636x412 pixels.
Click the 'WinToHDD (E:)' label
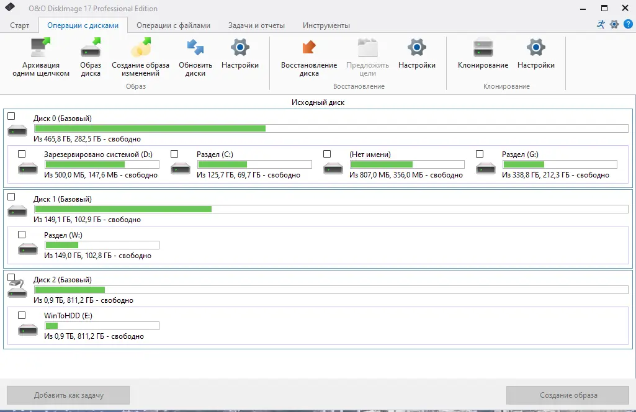point(68,315)
